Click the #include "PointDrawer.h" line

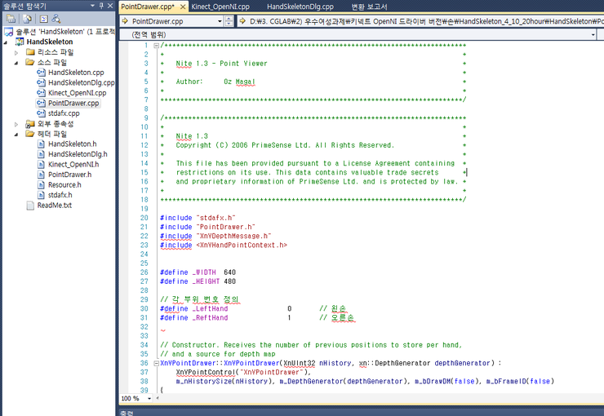point(207,227)
